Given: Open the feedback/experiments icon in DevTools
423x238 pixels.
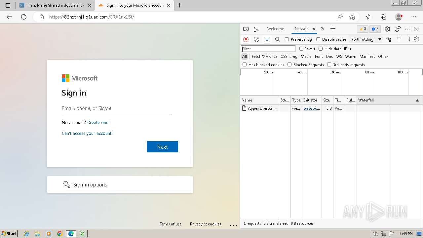Looking at the screenshot, I should coord(398,29).
